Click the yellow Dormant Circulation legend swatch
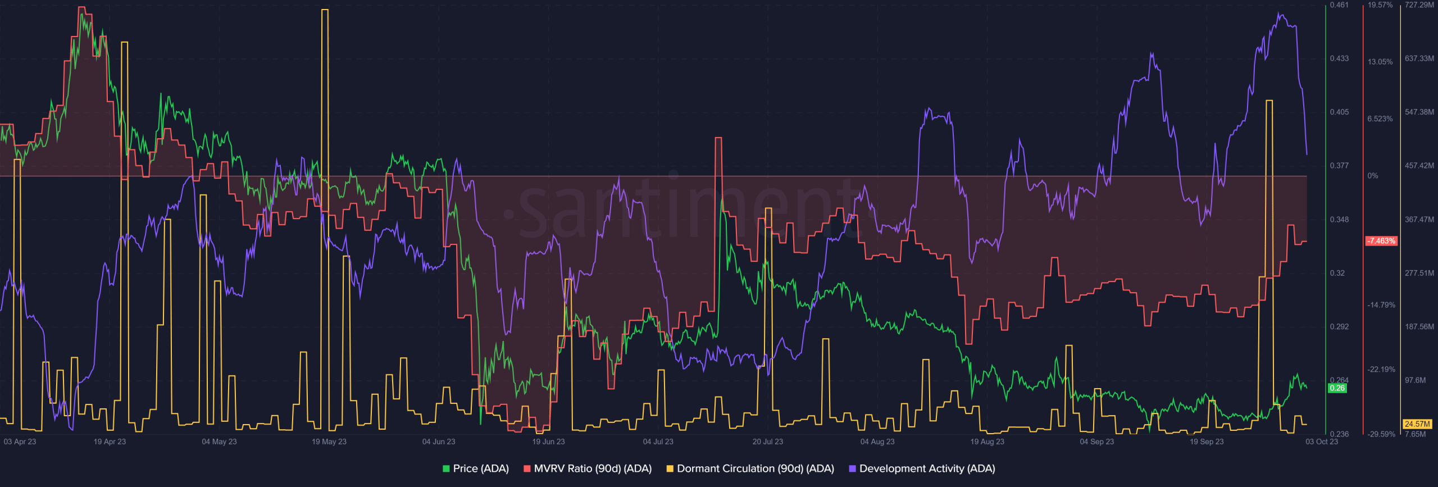Image resolution: width=1438 pixels, height=487 pixels. (x=670, y=468)
